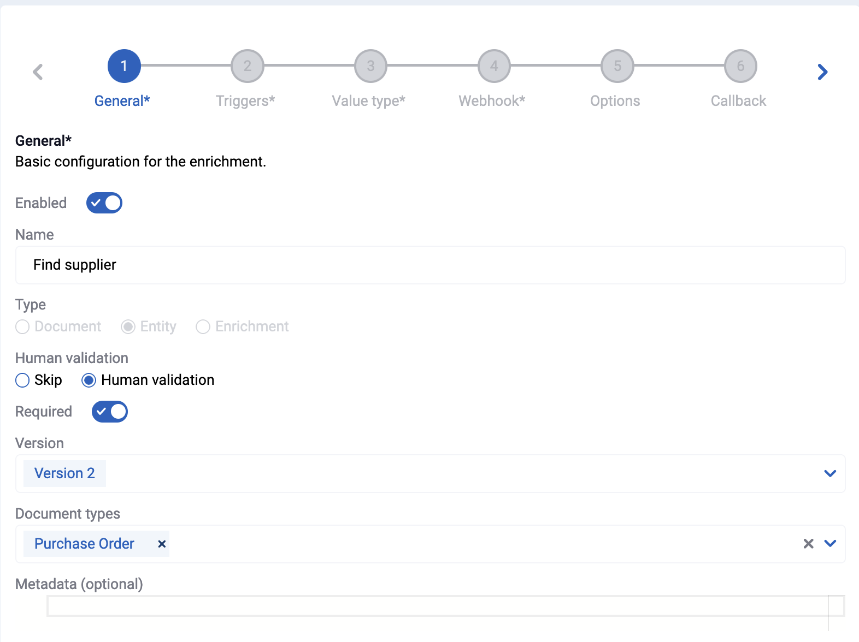Clear all selected document types

pyautogui.click(x=808, y=543)
